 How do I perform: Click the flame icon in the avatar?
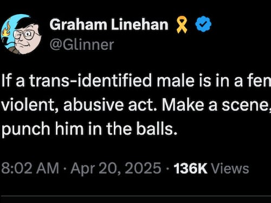[x=7, y=30]
